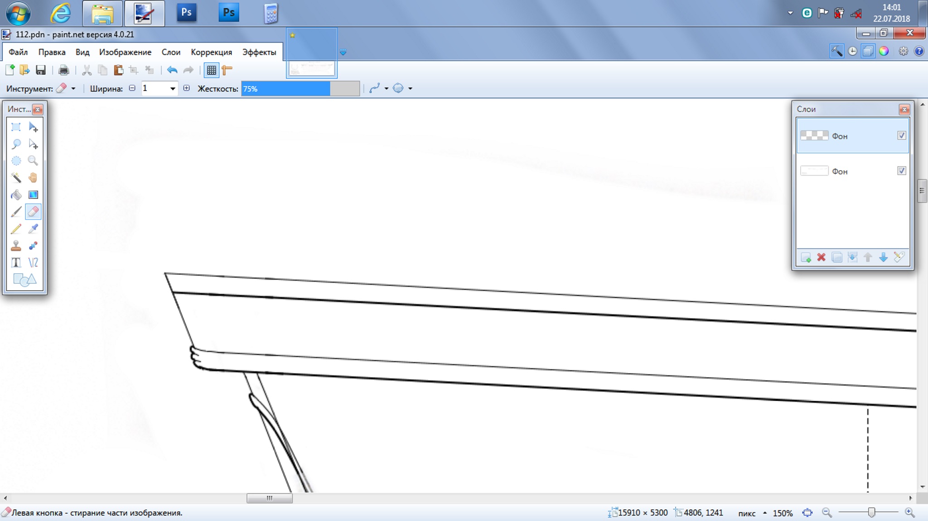This screenshot has width=928, height=521.
Task: Select the Shapes tool
Action: point(24,280)
